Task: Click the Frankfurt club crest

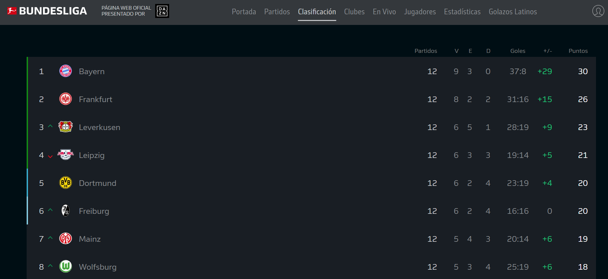Action: 66,99
